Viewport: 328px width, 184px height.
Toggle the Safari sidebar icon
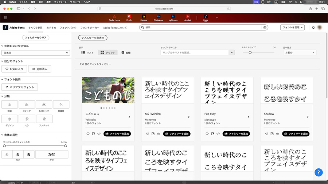pyautogui.click(x=19, y=9)
